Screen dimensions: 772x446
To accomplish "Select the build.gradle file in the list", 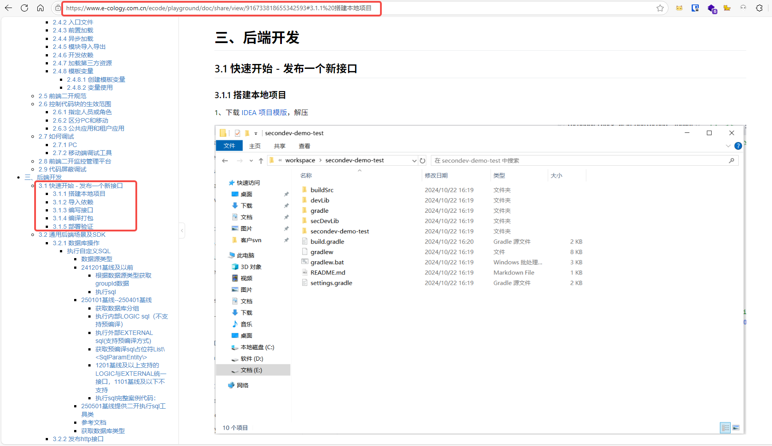I will (327, 242).
